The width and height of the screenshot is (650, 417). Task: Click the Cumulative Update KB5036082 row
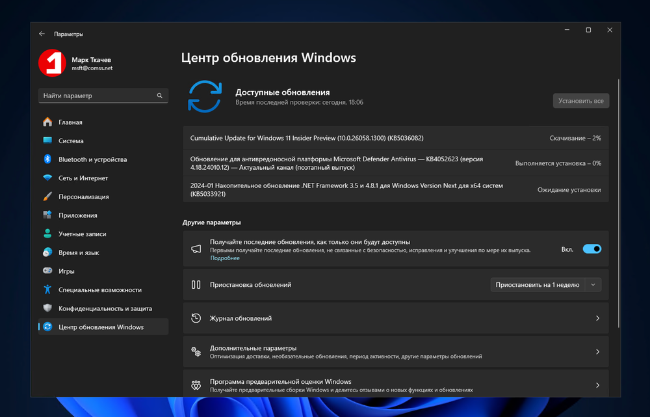[395, 138]
